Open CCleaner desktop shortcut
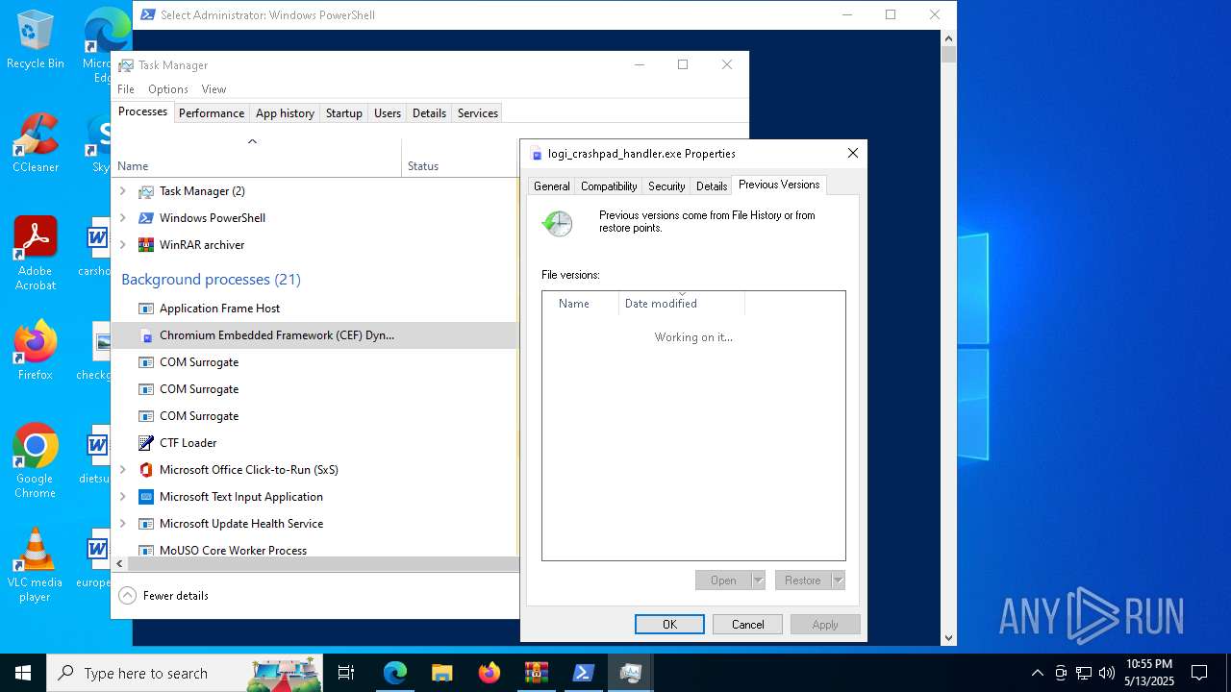This screenshot has height=692, width=1231. [36, 143]
